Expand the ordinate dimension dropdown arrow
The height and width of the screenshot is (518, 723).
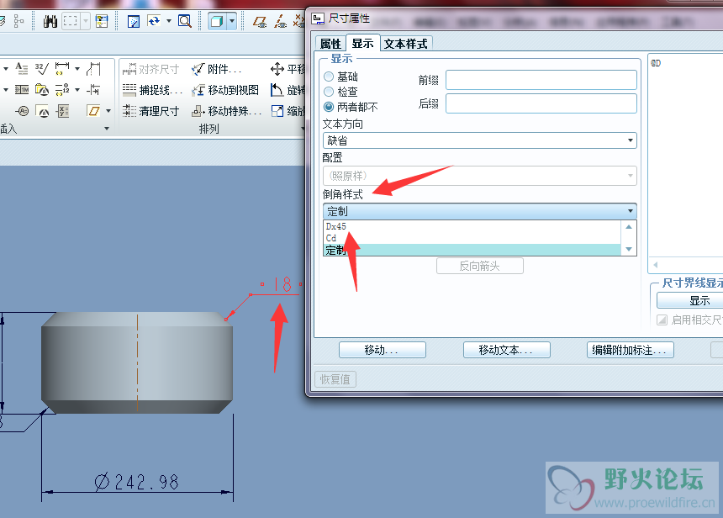(77, 89)
